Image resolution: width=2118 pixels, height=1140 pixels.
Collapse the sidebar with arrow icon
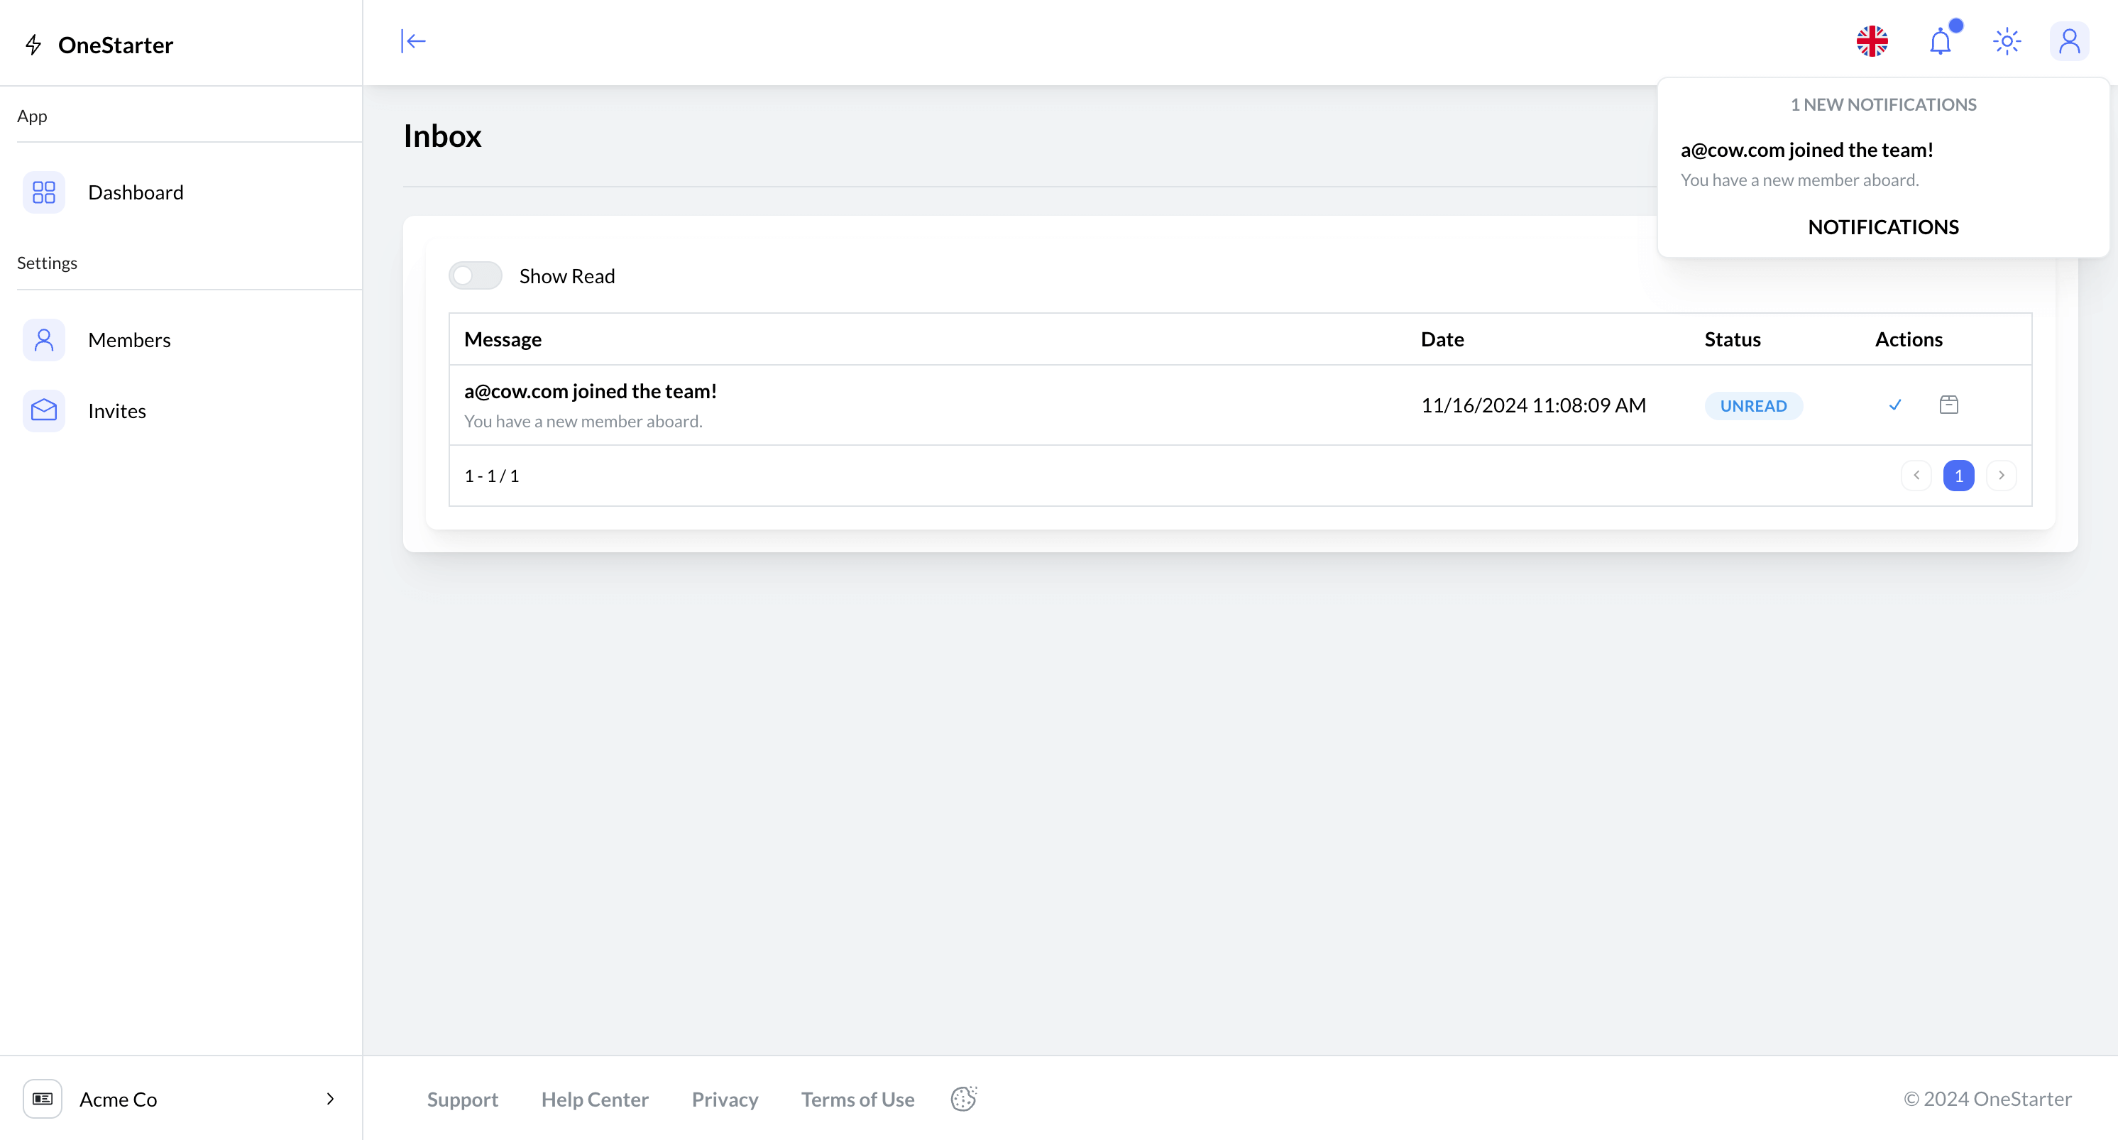413,41
